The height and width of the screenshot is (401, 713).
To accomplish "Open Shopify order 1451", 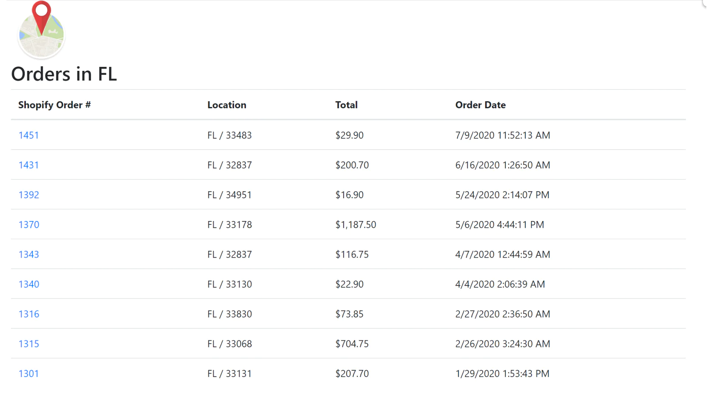I will click(29, 135).
